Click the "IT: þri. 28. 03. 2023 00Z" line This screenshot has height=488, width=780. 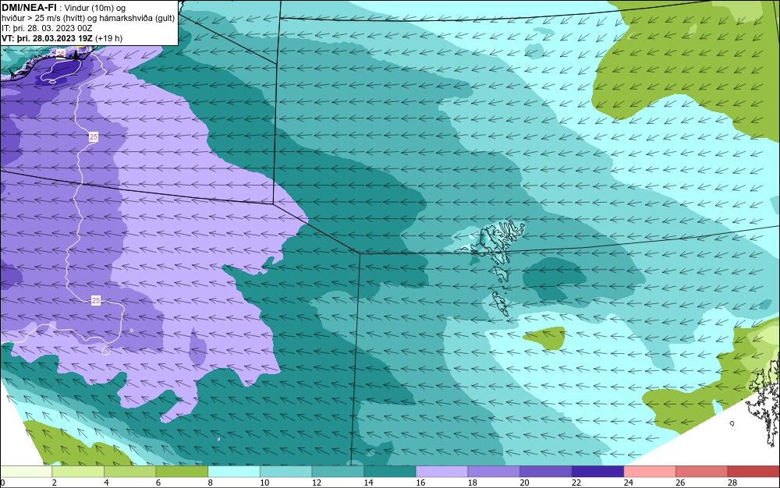[47, 28]
